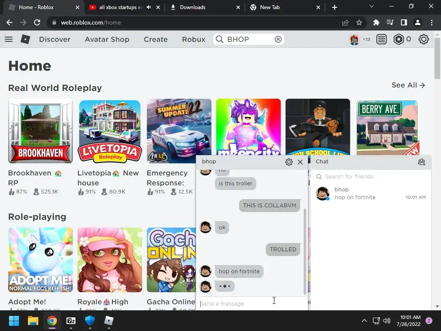Open bhop conversation in Chat list
Image resolution: width=441 pixels, height=331 pixels.
tap(371, 194)
